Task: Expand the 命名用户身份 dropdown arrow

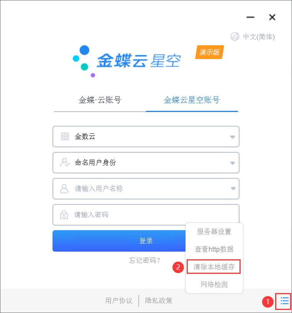Action: tap(232, 163)
